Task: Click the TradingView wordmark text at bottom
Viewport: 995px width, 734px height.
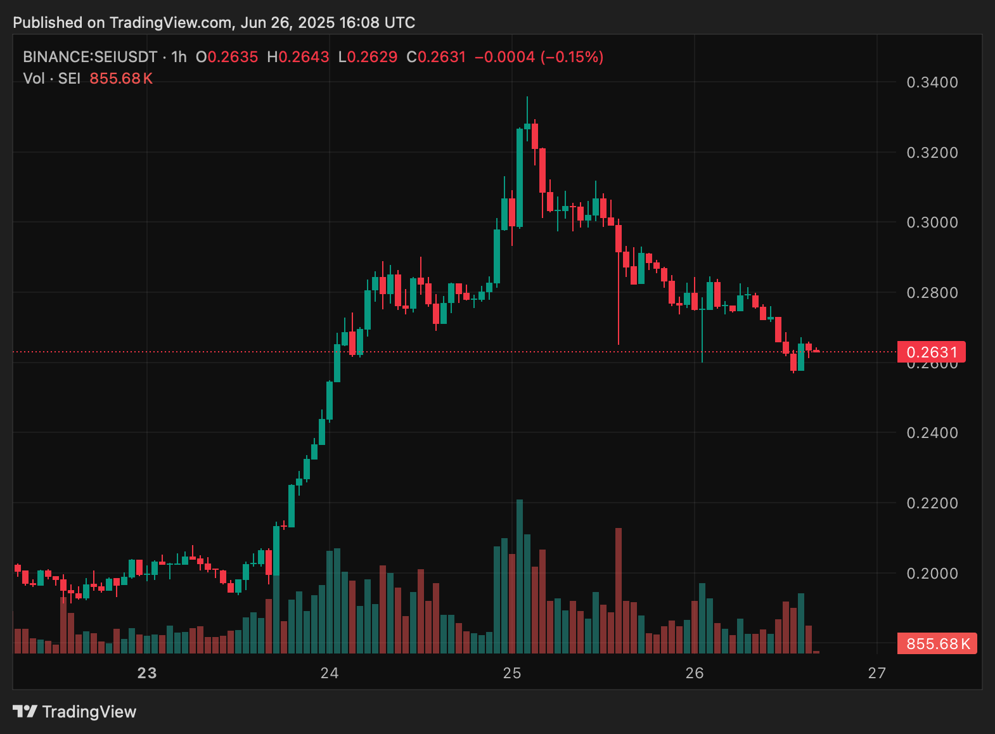Action: coord(89,712)
